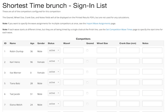Image resolution: width=165 pixels, height=112 pixels.
Task: Click the Wave# field for Robin Dunlop
Action: point(73,51)
